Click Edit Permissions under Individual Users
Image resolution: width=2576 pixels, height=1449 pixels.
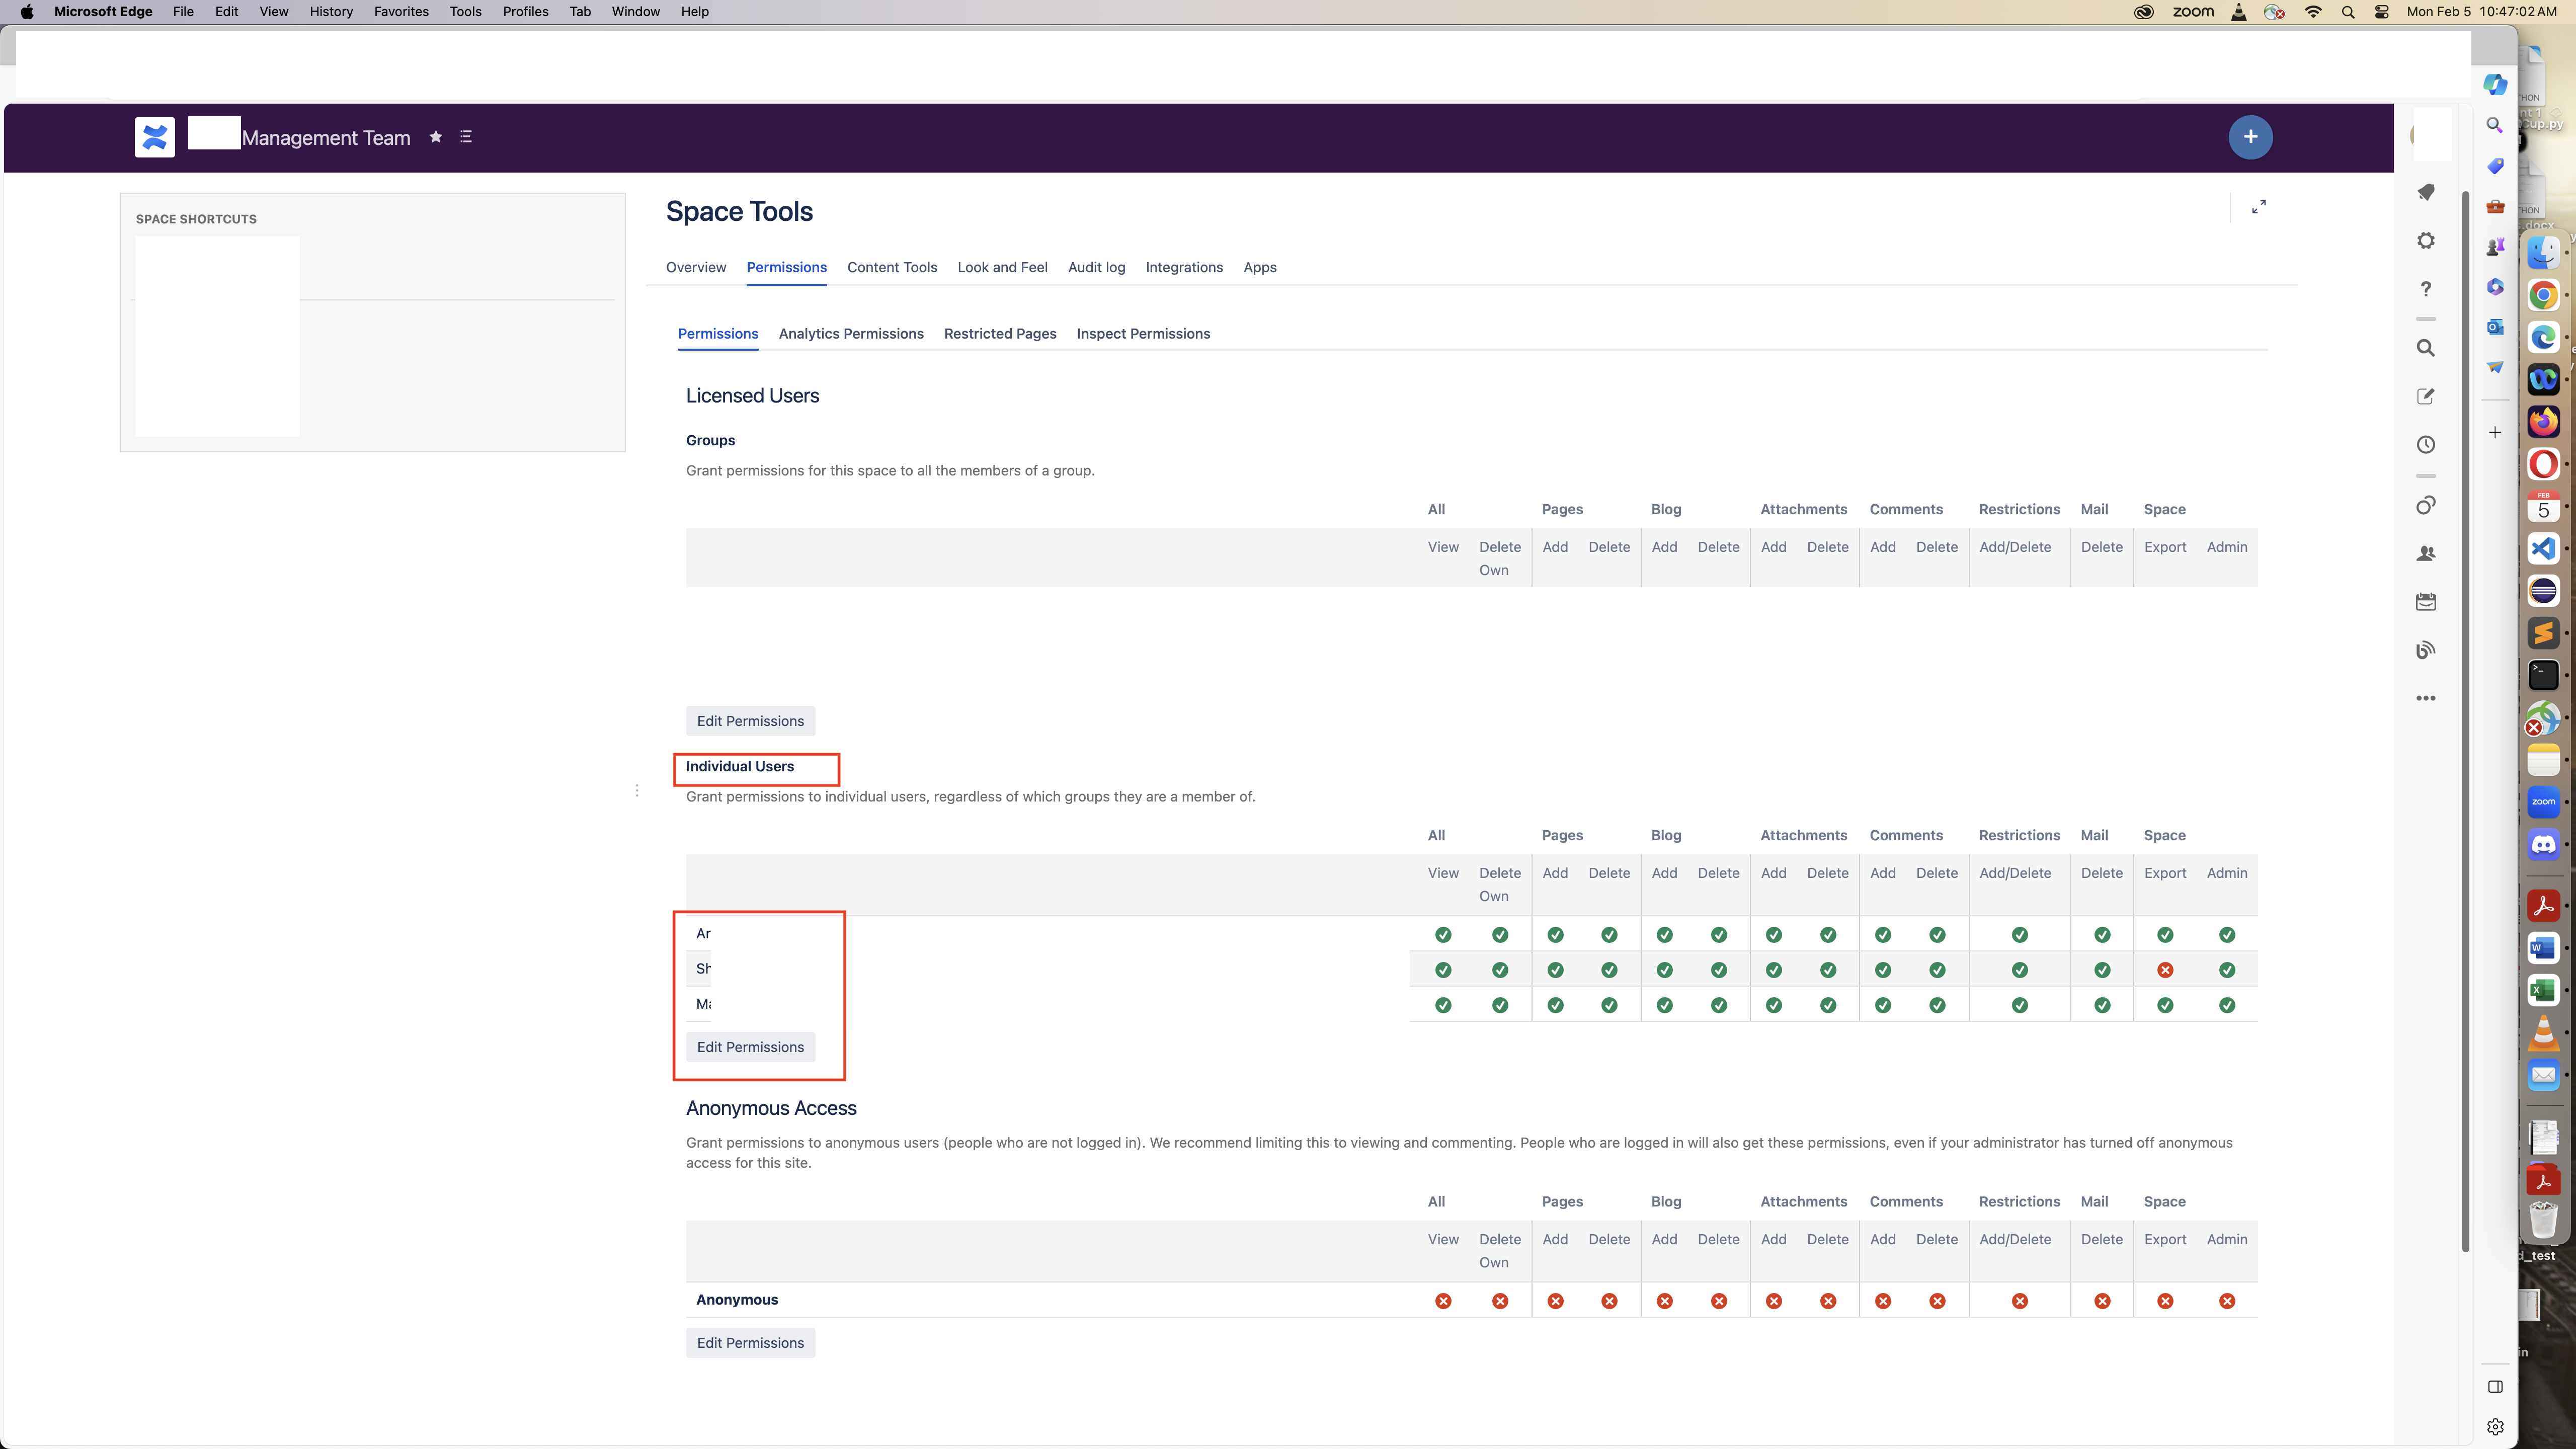tap(750, 1047)
